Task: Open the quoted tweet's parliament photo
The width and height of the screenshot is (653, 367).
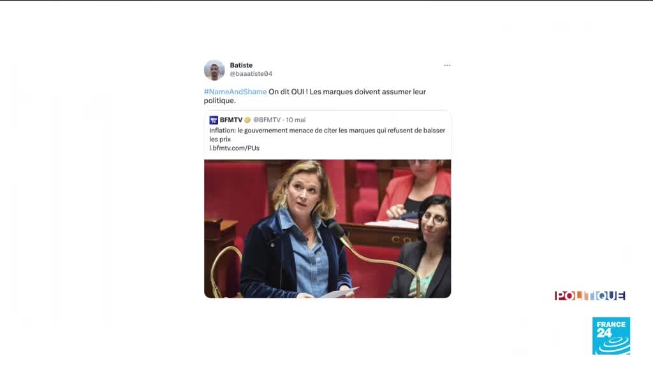Action: [x=327, y=229]
